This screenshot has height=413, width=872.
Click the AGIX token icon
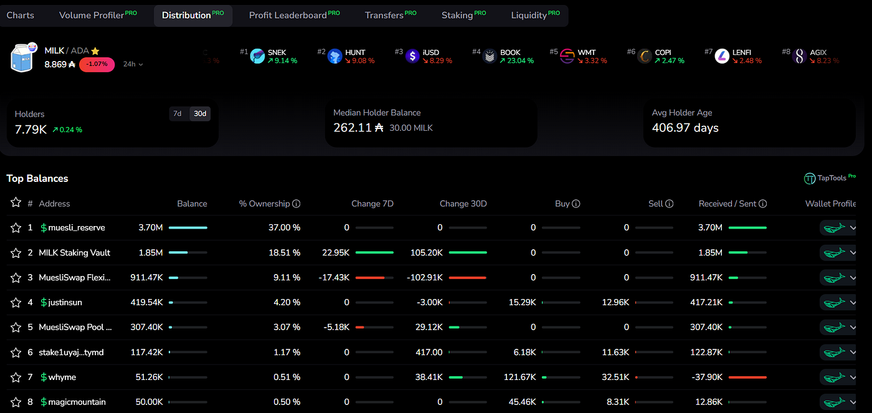[800, 56]
